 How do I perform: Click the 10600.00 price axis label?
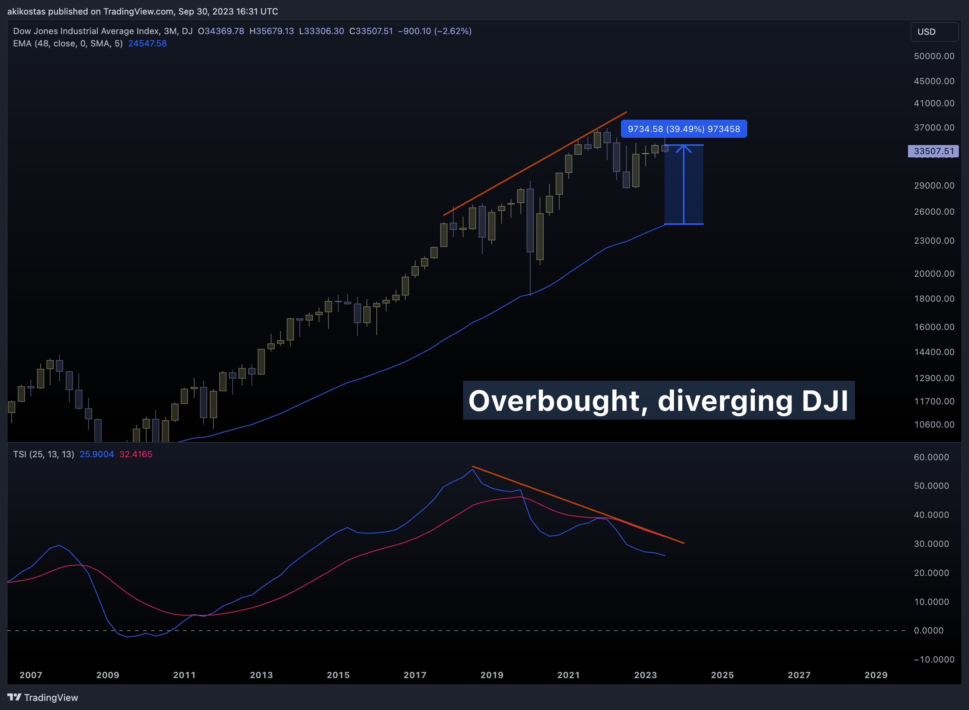point(934,425)
